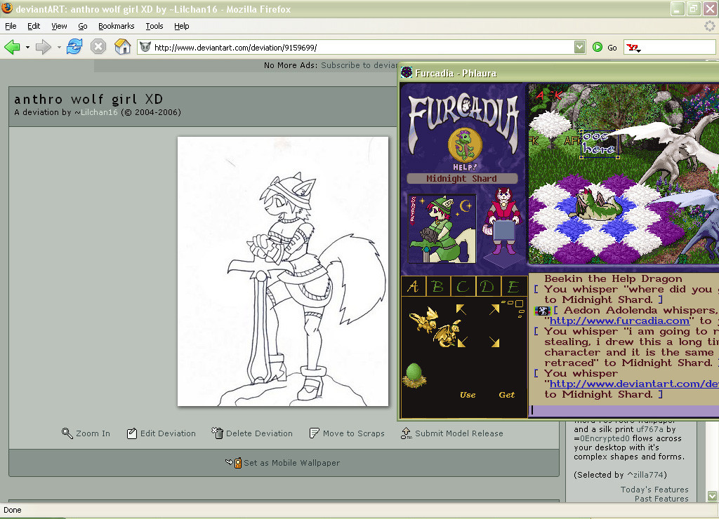This screenshot has width=719, height=519.
Task: Click the lower sitting gold dragon in Furcadia
Action: pos(447,333)
